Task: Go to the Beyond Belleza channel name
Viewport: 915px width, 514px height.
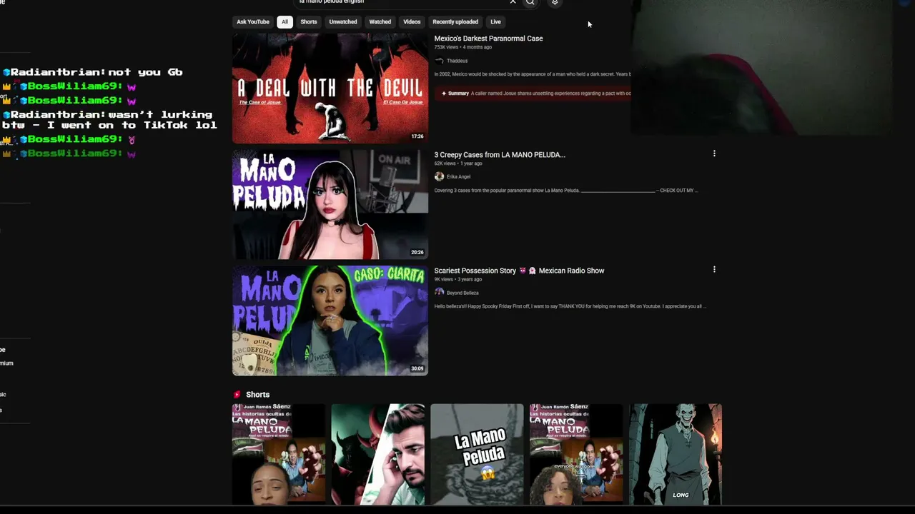Action: [463, 293]
